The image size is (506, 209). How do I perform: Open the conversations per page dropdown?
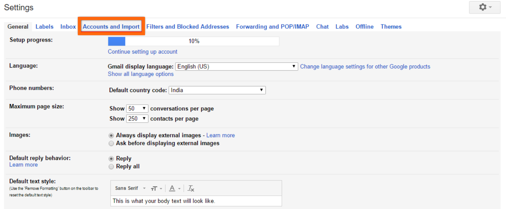(137, 109)
